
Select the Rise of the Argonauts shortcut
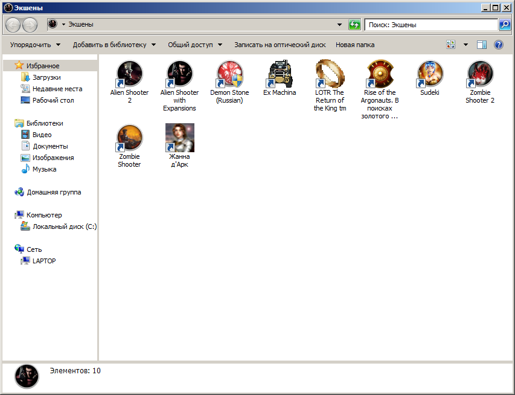(380, 89)
